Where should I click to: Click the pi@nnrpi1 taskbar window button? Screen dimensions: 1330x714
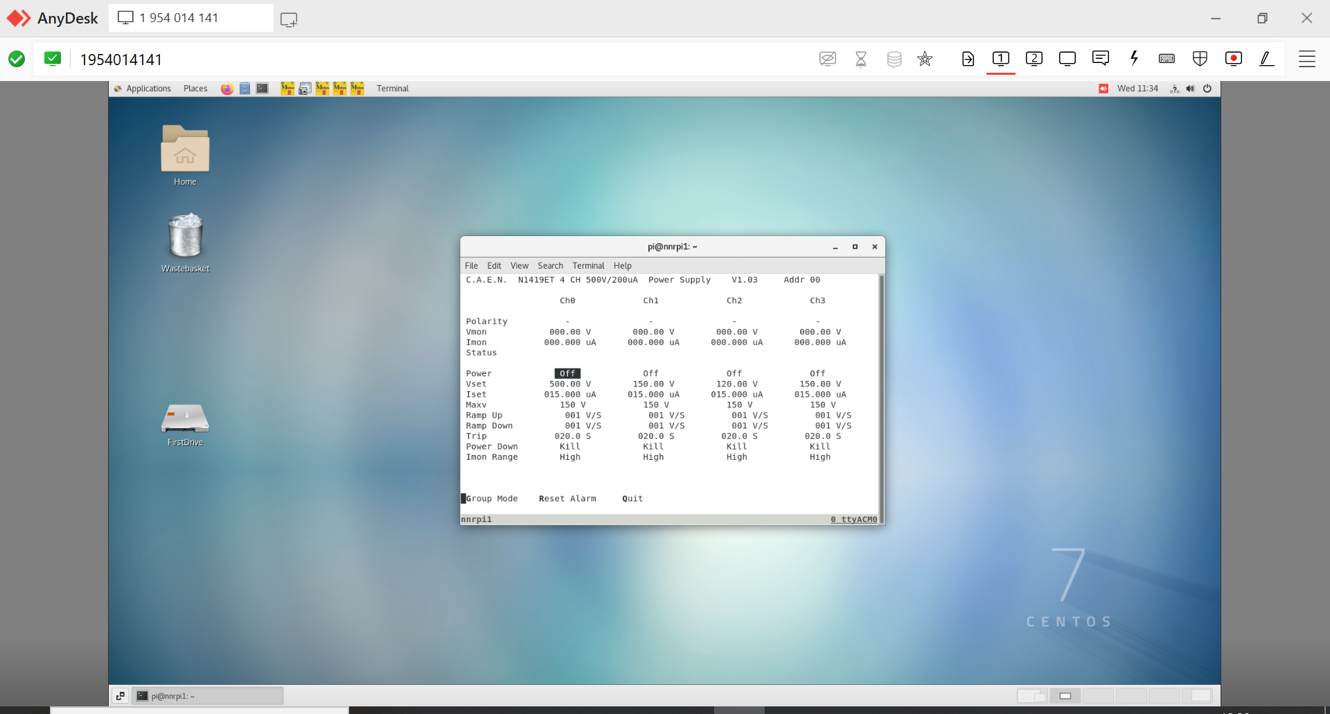point(208,696)
